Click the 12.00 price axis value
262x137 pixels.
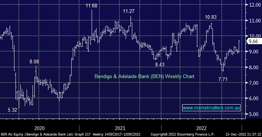[255, 5]
